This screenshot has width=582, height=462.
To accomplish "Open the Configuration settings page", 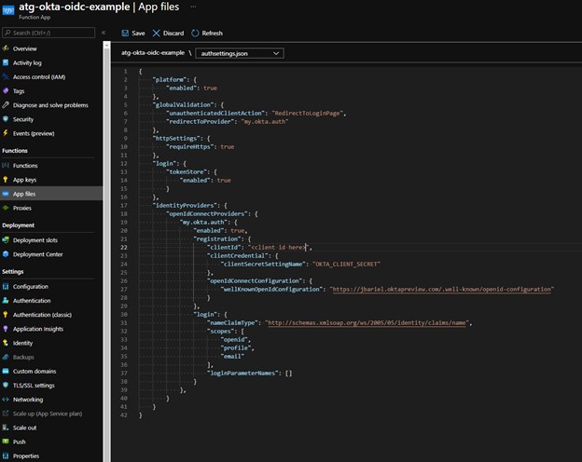I will coord(30,287).
